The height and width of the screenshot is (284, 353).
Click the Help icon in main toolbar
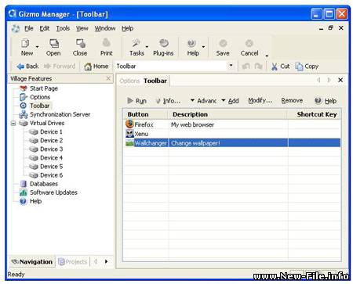[191, 43]
